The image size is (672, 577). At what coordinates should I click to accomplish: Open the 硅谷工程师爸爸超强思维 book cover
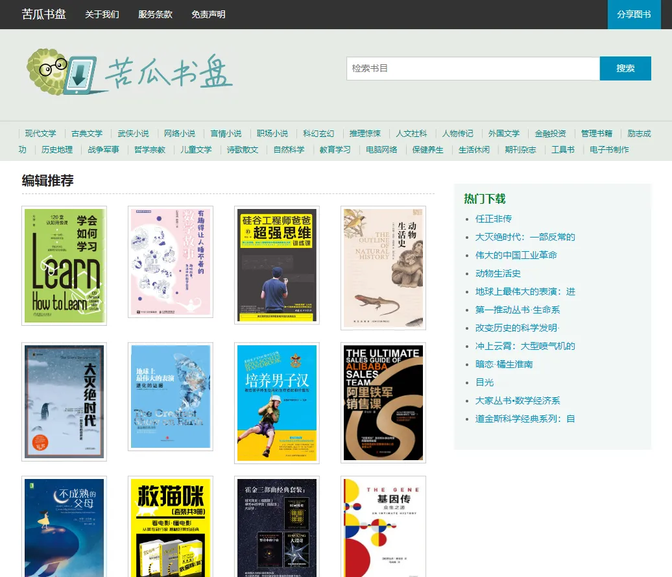click(277, 265)
